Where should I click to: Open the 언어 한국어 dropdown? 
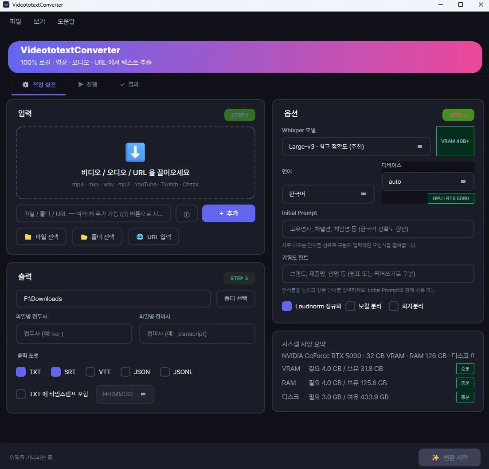coord(328,194)
